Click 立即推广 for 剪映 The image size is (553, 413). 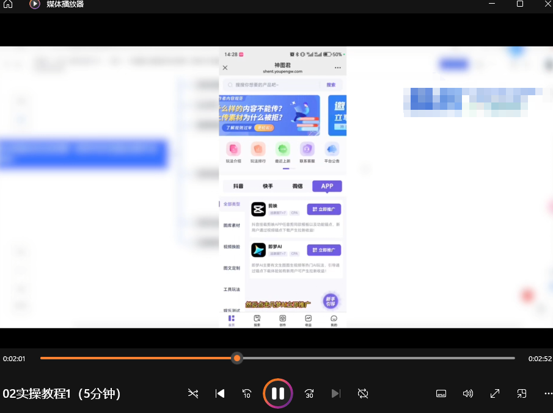(324, 209)
